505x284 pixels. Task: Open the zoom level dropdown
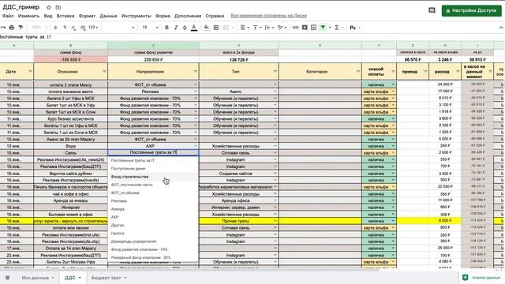point(39,28)
